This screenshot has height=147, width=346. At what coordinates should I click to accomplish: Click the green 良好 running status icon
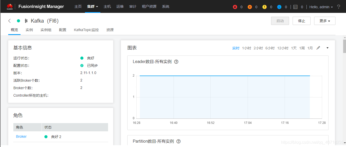coord(82,58)
